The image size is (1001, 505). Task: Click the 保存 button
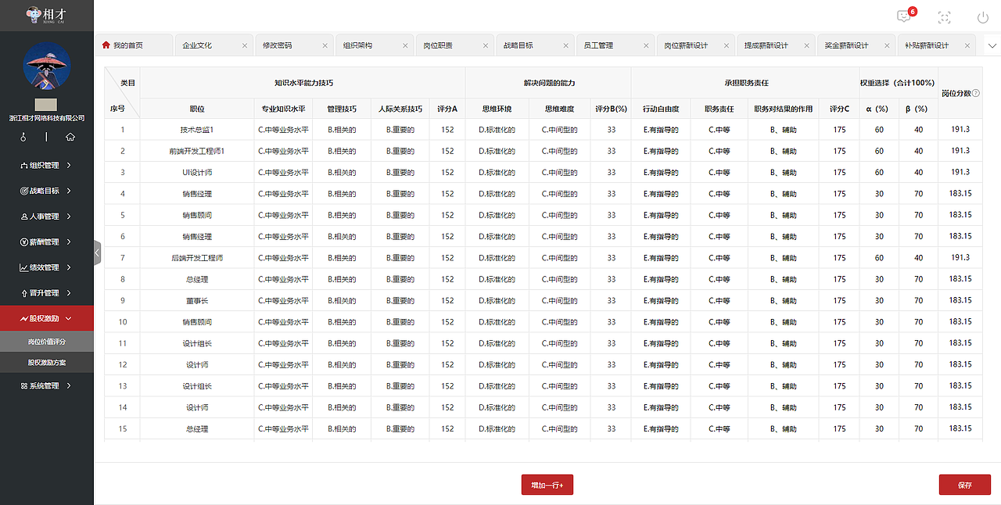point(964,484)
